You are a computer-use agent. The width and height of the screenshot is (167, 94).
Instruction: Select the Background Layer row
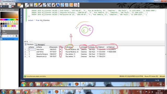click(x=9, y=39)
